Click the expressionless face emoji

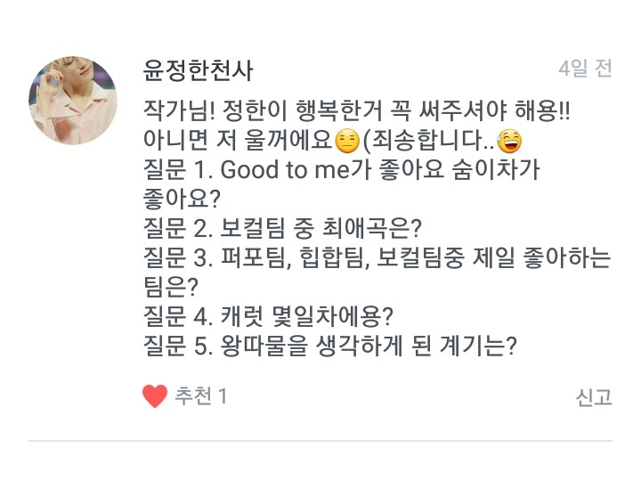tap(347, 141)
